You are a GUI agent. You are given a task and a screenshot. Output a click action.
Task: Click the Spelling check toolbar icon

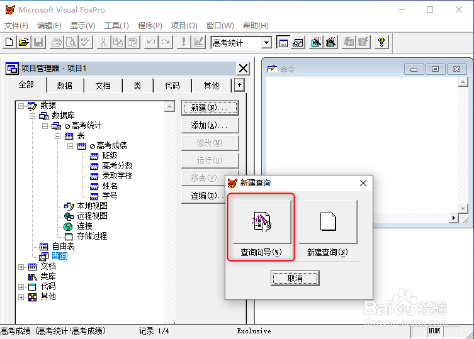point(86,42)
